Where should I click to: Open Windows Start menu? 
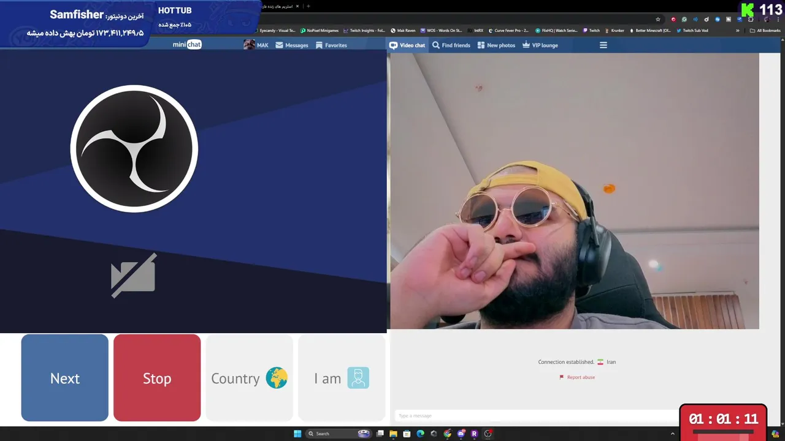pyautogui.click(x=297, y=434)
